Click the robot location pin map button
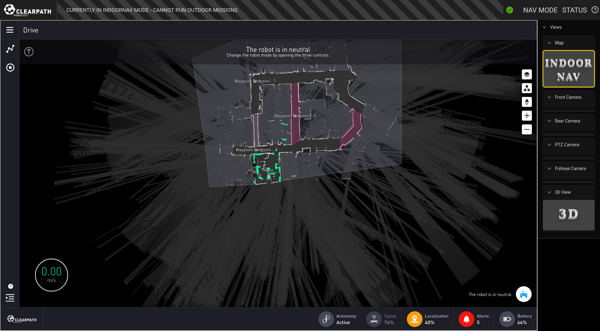Screen dimensions: 600x331 pyautogui.click(x=527, y=102)
